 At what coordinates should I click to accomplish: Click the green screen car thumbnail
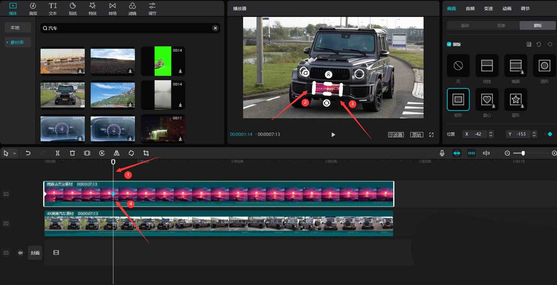coord(162,60)
